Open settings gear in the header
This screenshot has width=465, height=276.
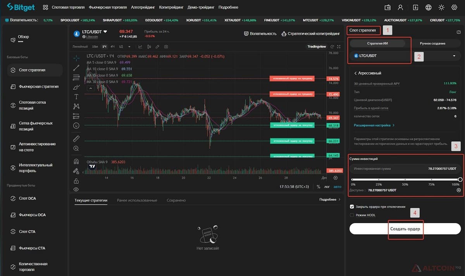click(454, 7)
